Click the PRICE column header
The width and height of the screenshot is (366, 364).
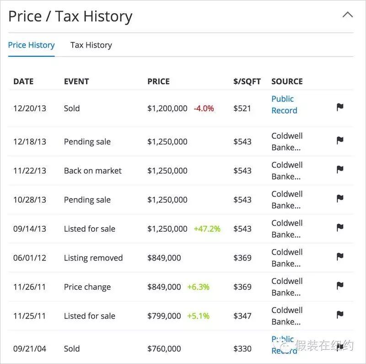[x=158, y=81]
